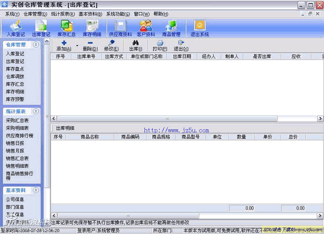Screen dimensions: 324x234
Task: Open 客户资料 toolbar icon
Action: (x=146, y=28)
